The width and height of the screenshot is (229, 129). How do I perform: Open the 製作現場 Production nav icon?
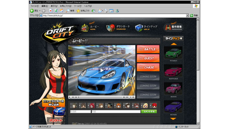click(x=168, y=27)
